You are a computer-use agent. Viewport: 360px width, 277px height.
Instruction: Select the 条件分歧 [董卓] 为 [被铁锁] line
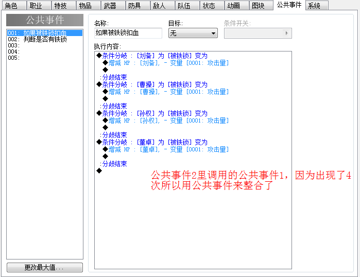point(152,142)
